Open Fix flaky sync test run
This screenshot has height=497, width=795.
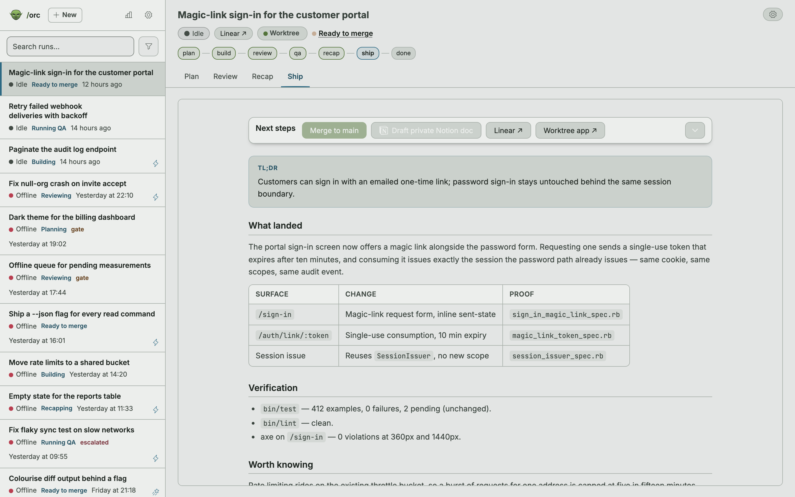tap(83, 444)
